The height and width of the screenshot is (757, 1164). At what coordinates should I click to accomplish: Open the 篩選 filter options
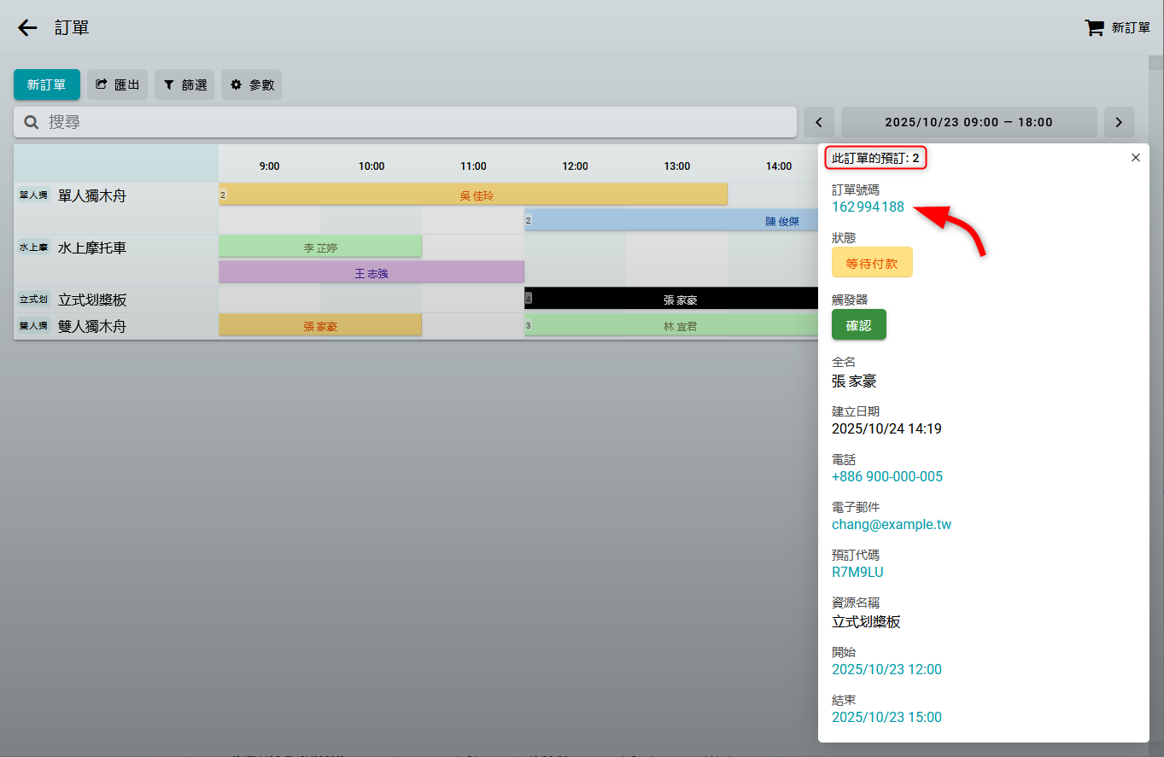[184, 84]
